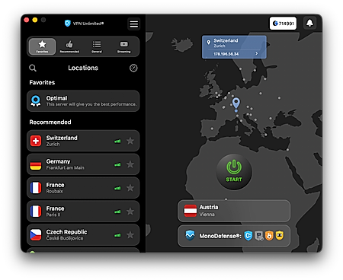Click the 714991 account badge
Screen dimensions: 343x280
(283, 24)
